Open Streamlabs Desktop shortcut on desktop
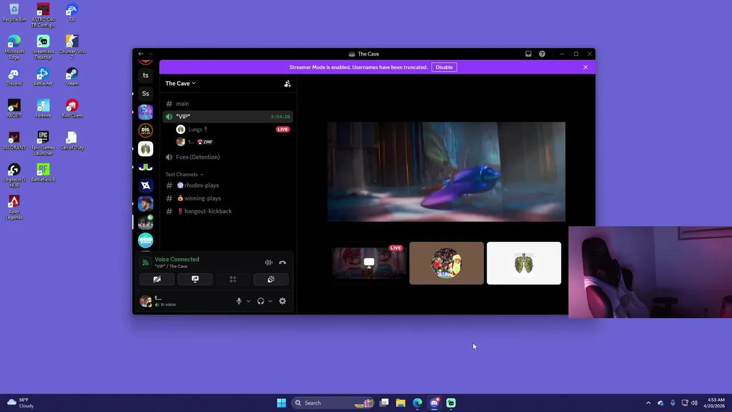 (x=43, y=47)
